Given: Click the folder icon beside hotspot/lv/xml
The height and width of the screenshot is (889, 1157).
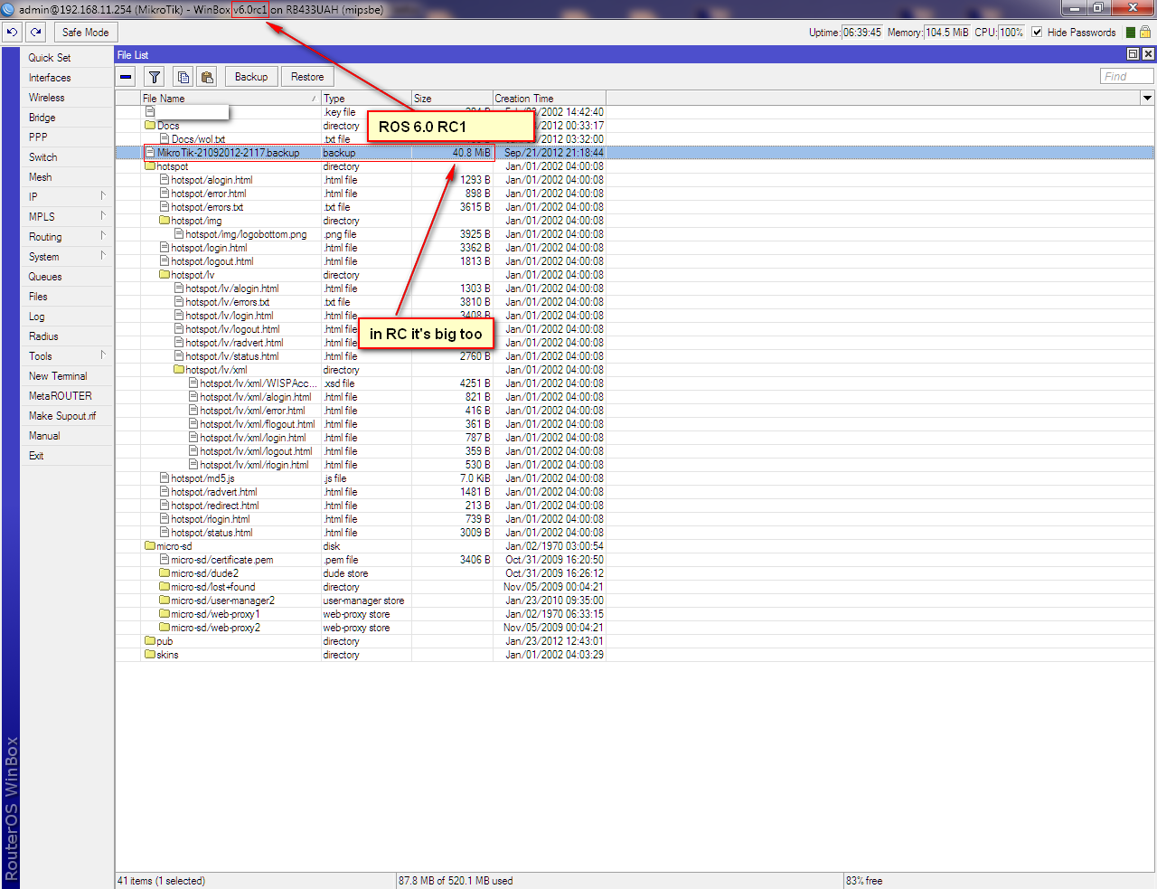Looking at the screenshot, I should click(x=179, y=370).
